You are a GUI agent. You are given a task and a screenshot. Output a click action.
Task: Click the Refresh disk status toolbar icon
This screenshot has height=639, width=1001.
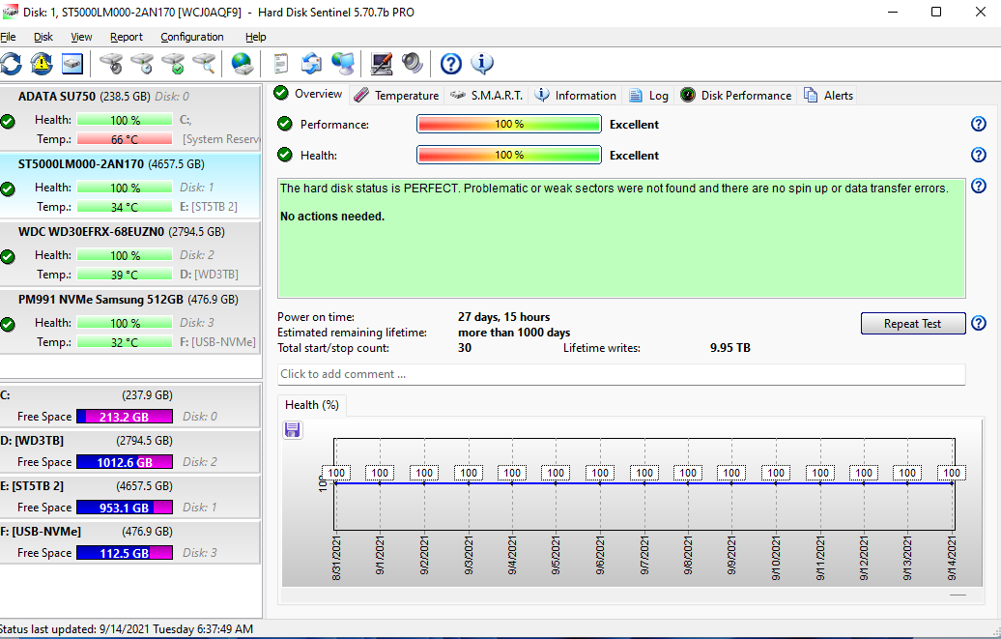pos(11,63)
